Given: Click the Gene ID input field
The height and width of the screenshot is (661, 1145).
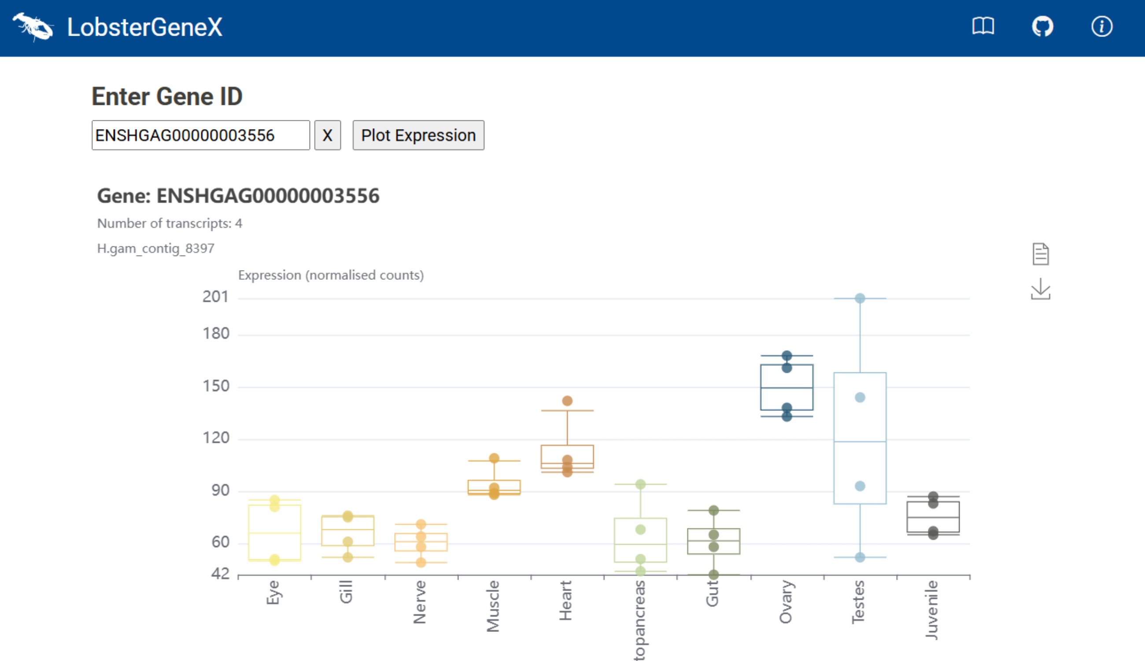Looking at the screenshot, I should [x=200, y=135].
